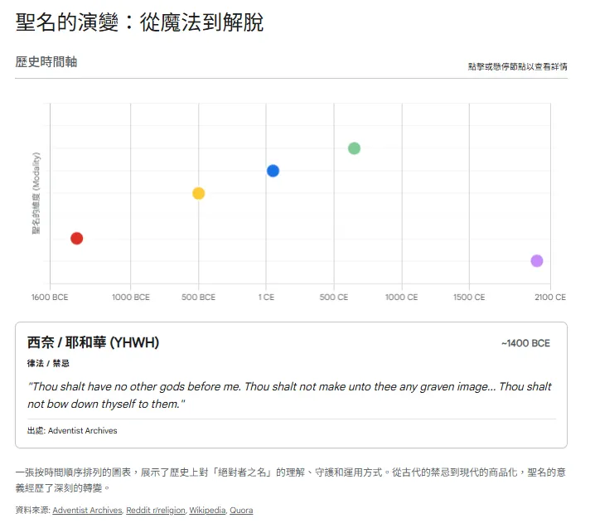This screenshot has height=528, width=595.
Task: Click the 歷史時間軸 section heading
Action: [46, 62]
